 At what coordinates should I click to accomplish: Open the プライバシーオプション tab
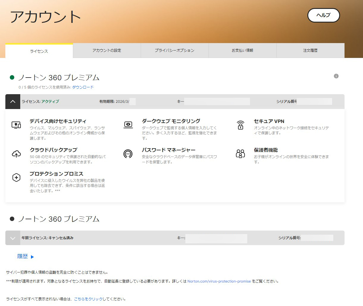tap(175, 51)
